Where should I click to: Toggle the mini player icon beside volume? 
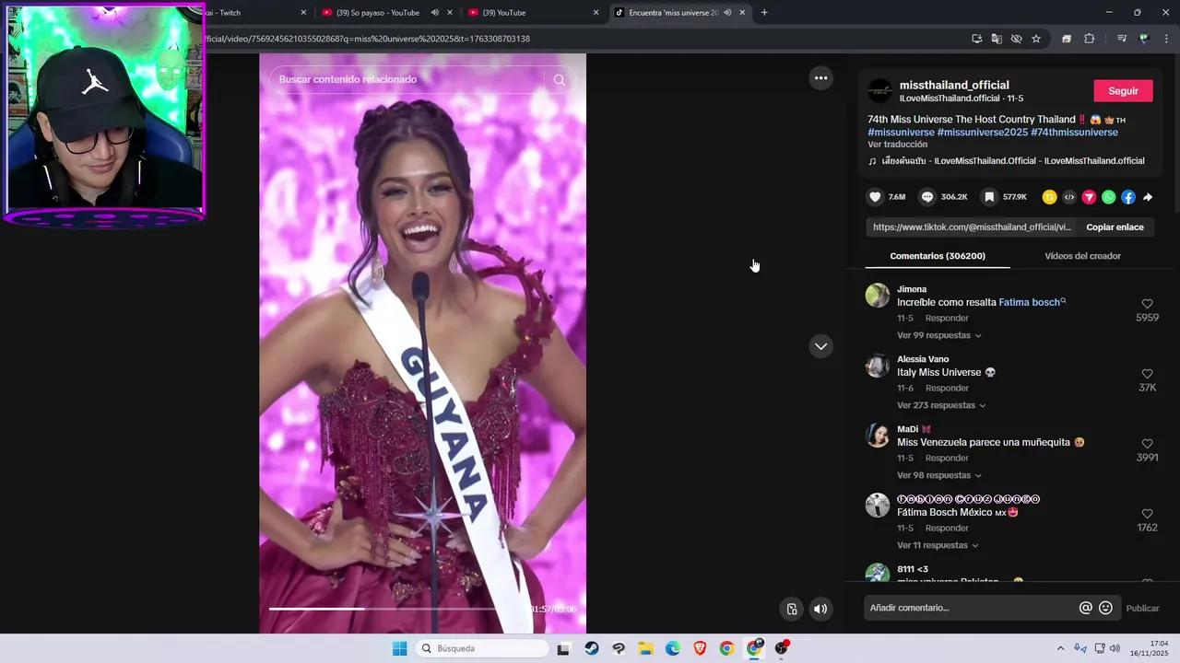(791, 609)
